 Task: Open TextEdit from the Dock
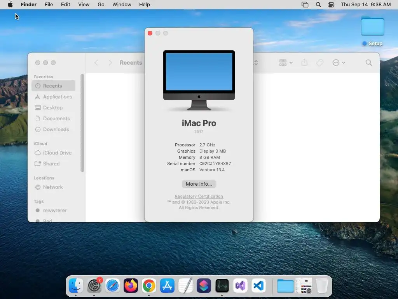(185, 285)
